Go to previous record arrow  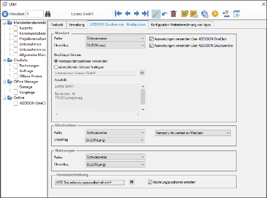(x=128, y=13)
